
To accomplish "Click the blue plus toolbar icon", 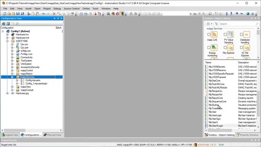I will (237, 13).
